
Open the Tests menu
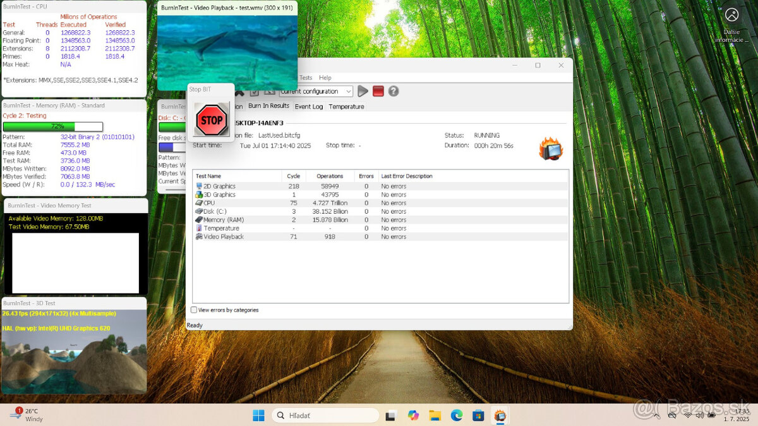click(306, 77)
